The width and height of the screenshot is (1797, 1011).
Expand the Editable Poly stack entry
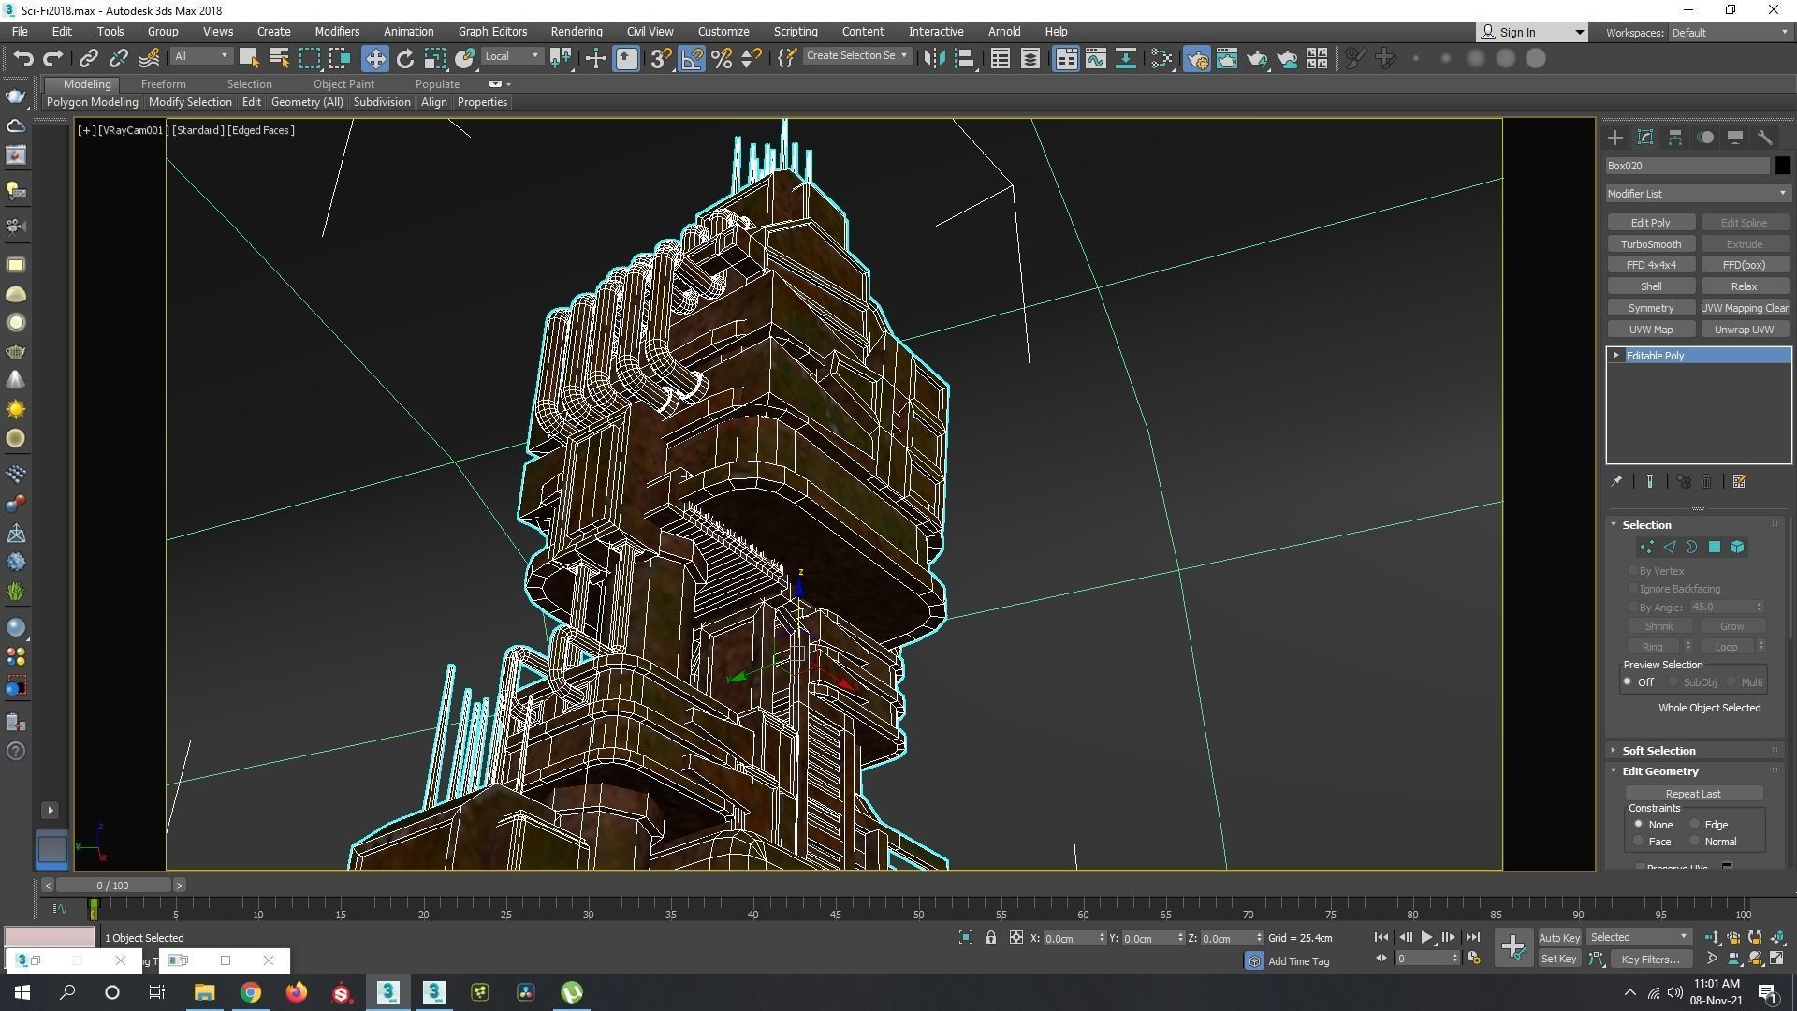click(x=1616, y=356)
